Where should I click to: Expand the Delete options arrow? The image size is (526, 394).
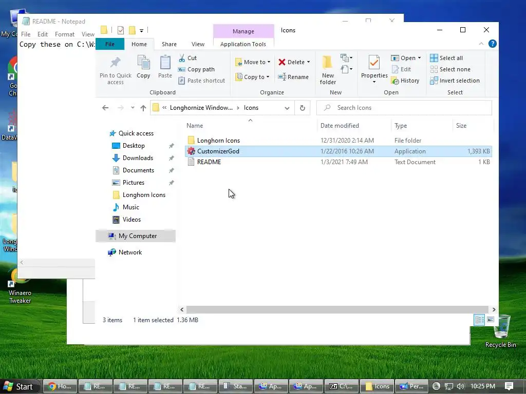(x=308, y=62)
